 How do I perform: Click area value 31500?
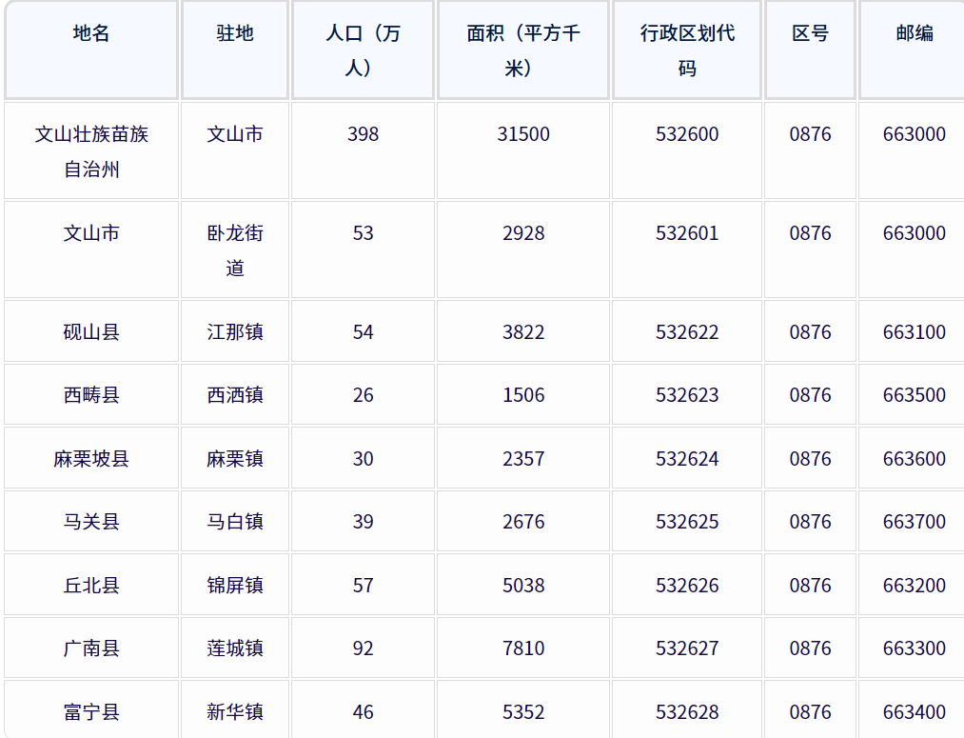point(523,134)
